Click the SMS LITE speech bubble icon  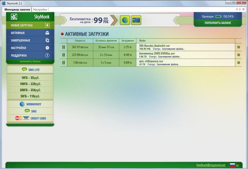(x=24, y=69)
